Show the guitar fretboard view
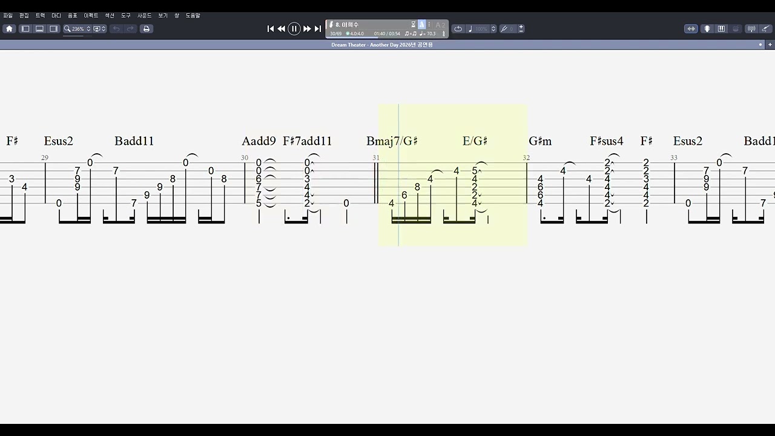775x436 pixels. coord(707,28)
